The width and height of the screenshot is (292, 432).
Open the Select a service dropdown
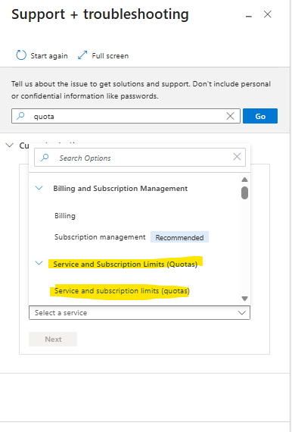[139, 313]
